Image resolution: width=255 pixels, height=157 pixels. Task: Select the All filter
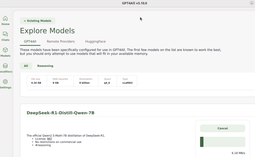[x=26, y=66]
